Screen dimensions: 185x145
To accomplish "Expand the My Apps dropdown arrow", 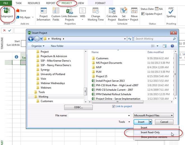I will 33,17.
